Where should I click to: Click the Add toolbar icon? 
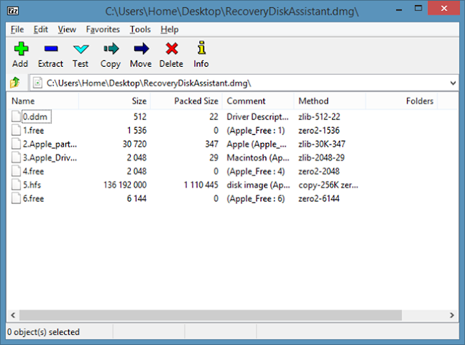20,49
